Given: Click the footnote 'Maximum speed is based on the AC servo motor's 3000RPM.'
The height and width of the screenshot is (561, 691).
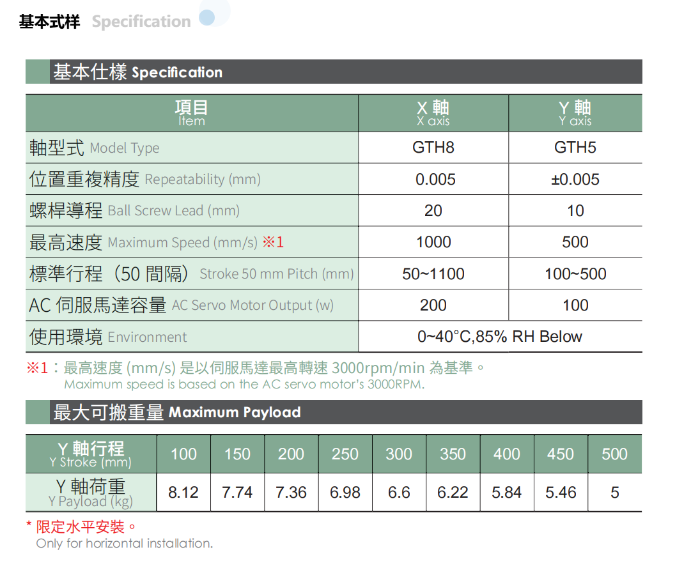Looking at the screenshot, I should click(245, 385).
